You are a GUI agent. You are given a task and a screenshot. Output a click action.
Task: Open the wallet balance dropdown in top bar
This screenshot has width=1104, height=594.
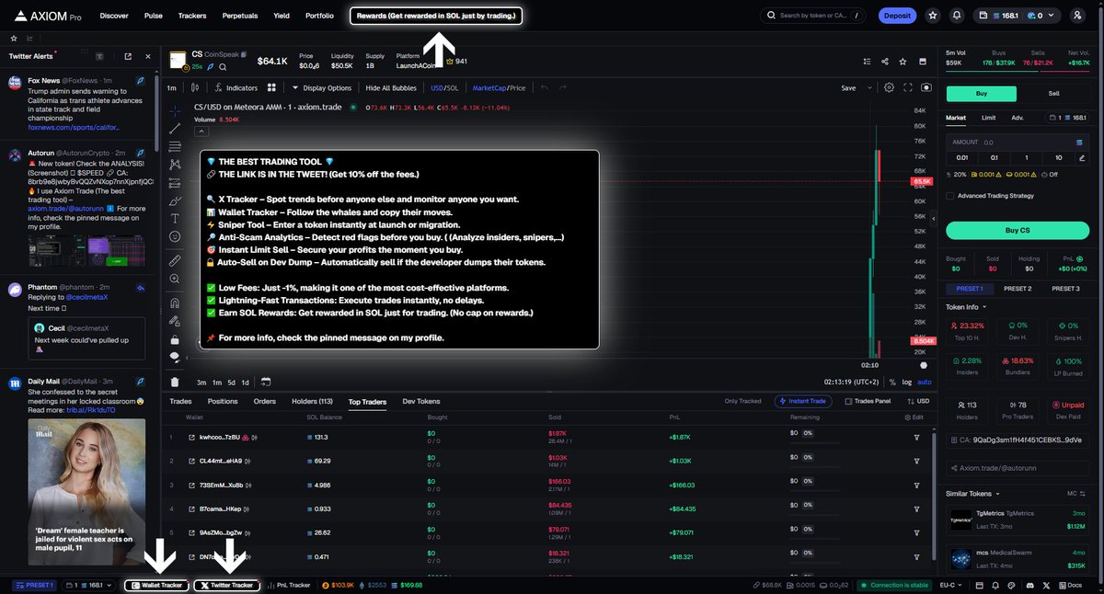coord(1018,16)
